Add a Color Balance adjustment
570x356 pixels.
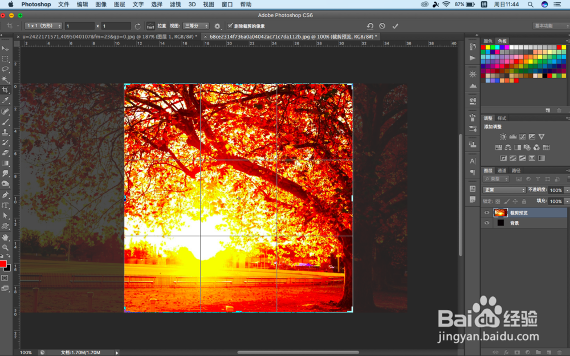(x=508, y=147)
